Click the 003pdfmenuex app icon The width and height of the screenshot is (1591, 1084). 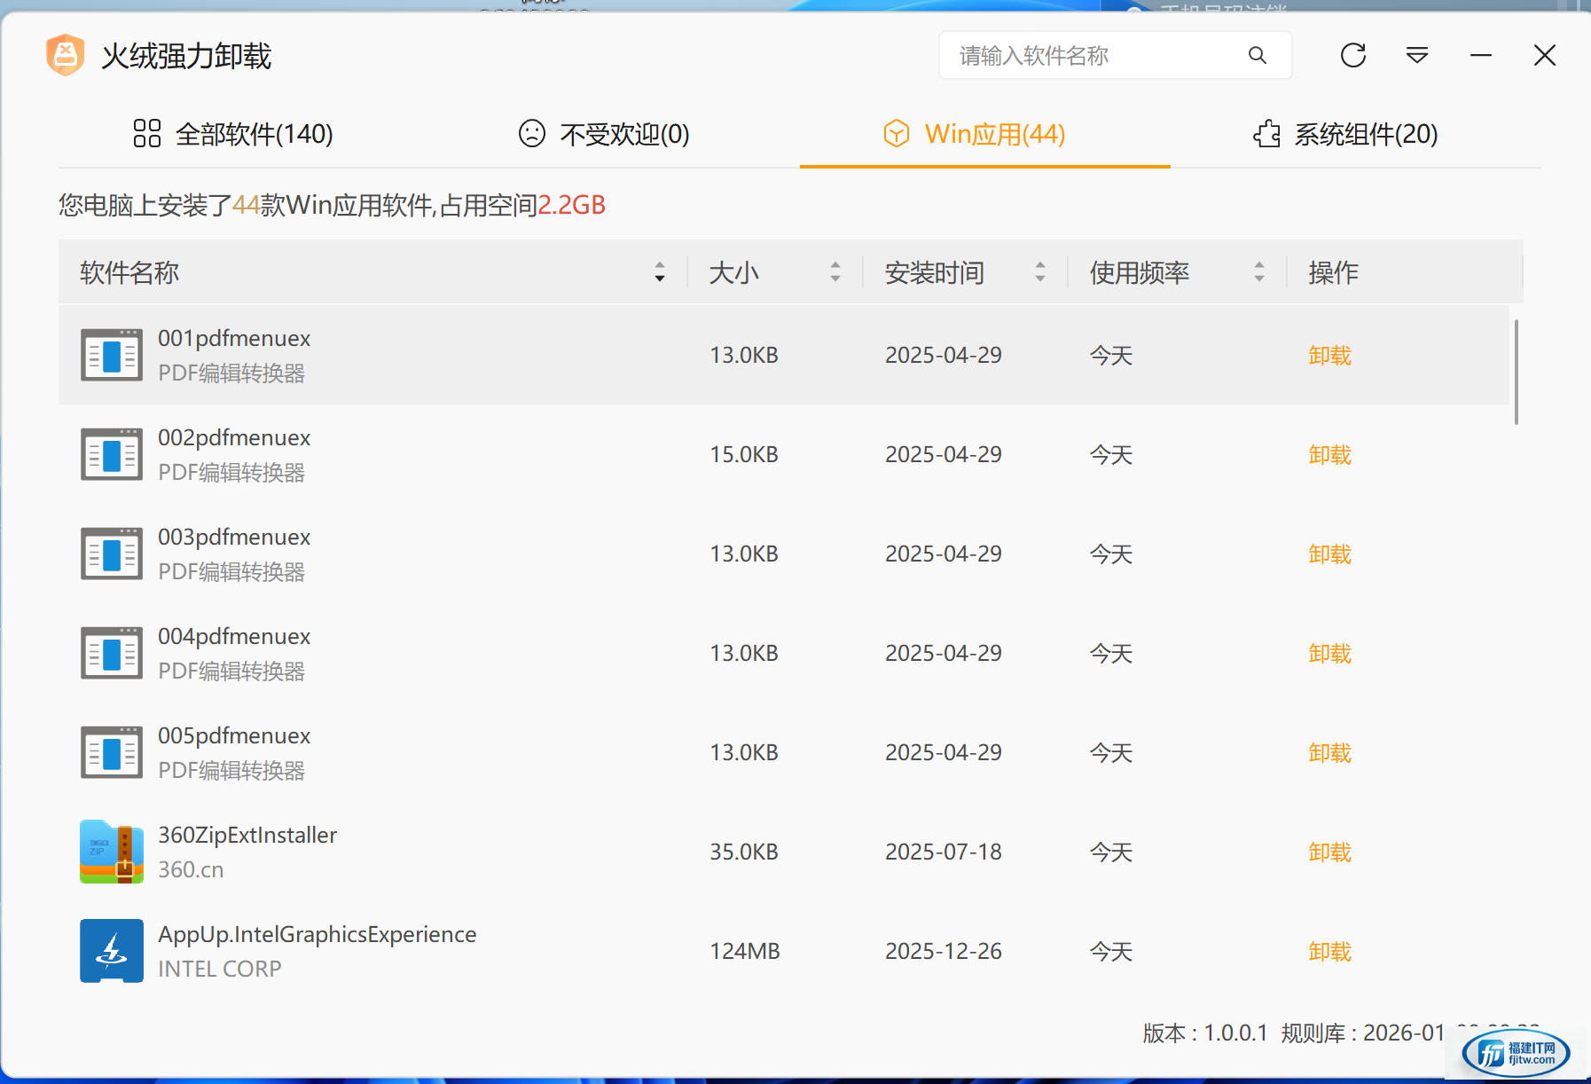pyautogui.click(x=112, y=554)
